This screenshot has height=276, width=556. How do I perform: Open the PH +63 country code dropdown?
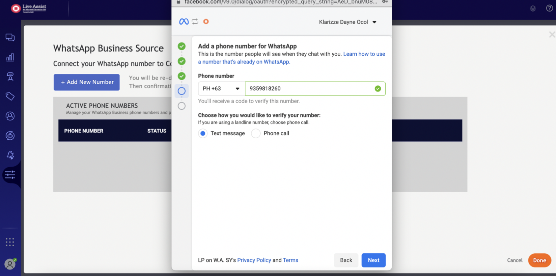coord(221,89)
